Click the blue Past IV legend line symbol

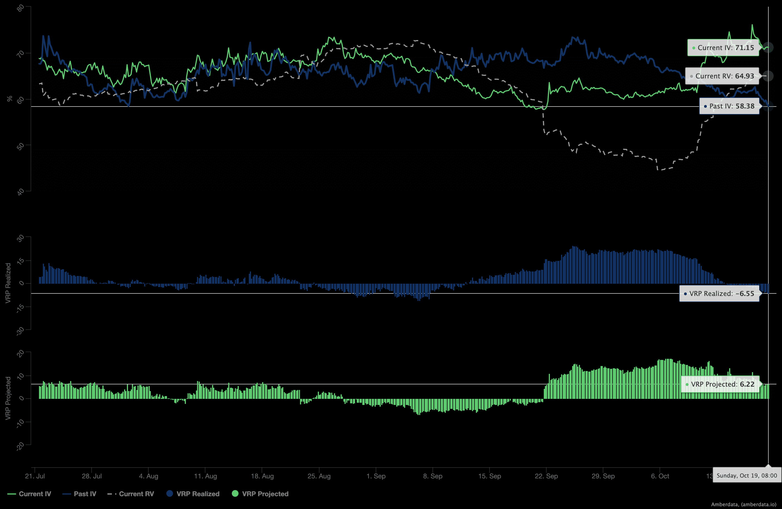click(67, 494)
